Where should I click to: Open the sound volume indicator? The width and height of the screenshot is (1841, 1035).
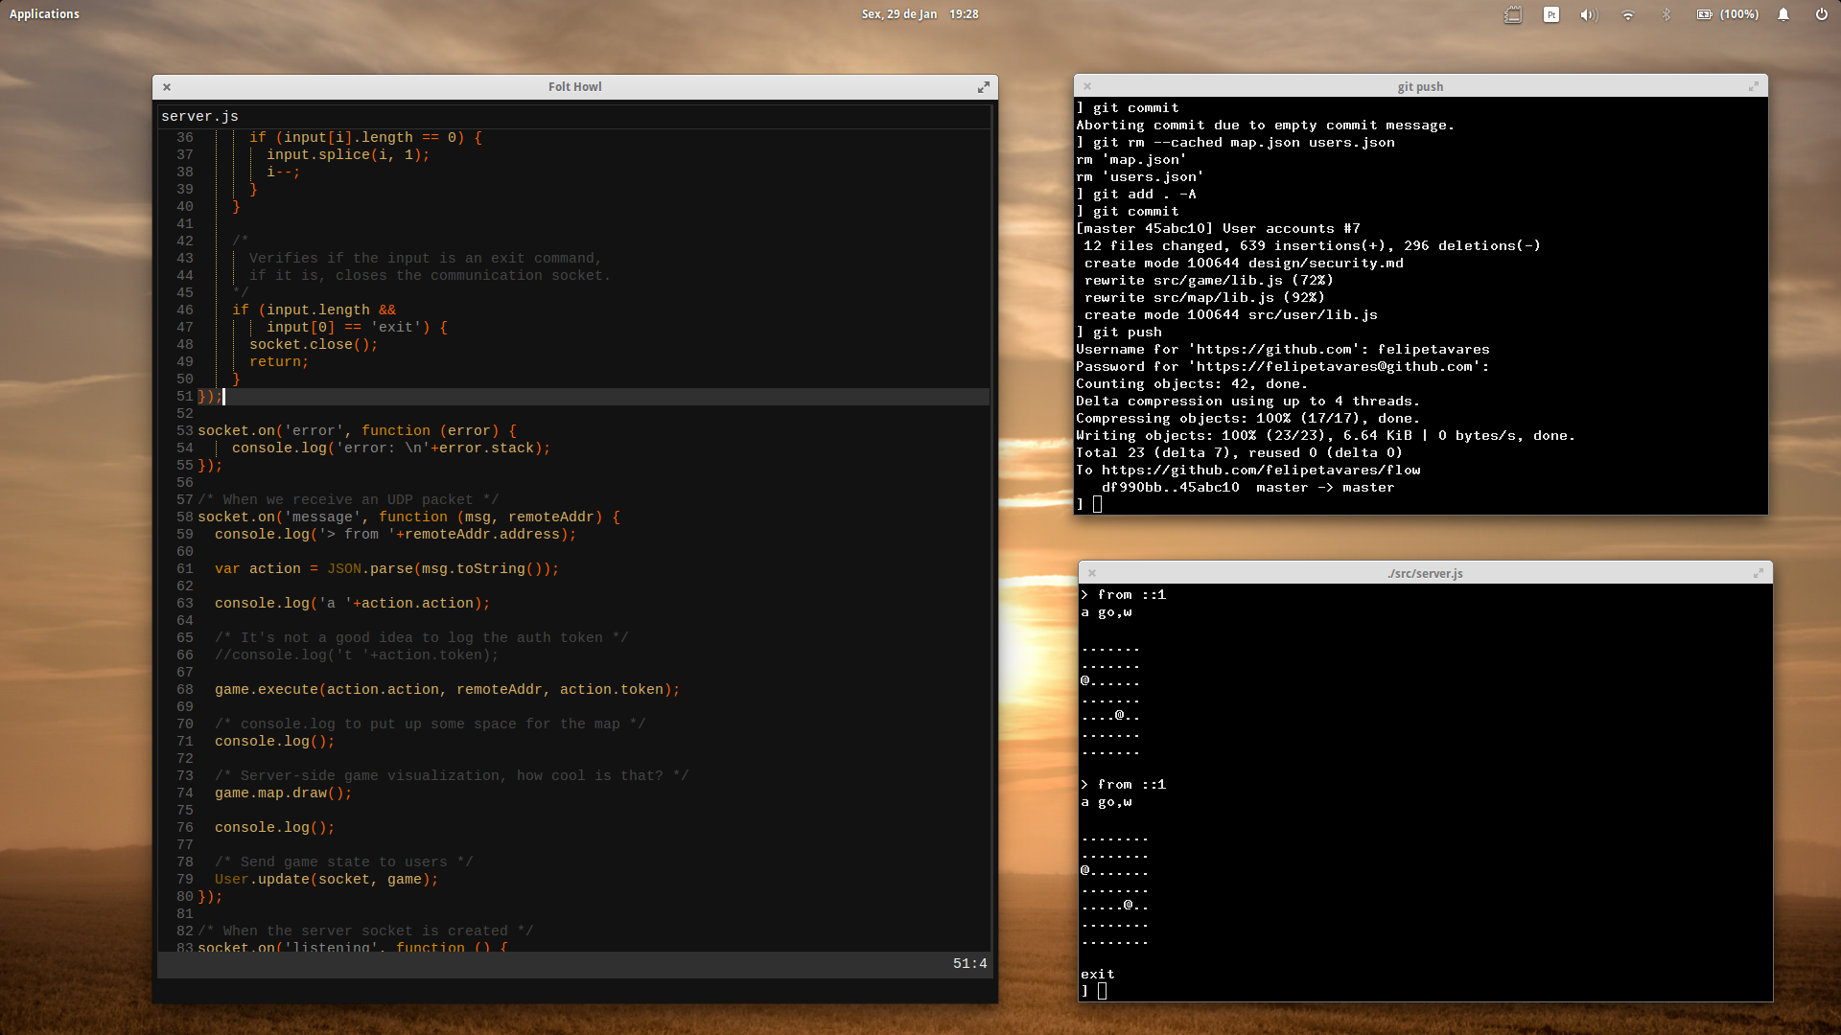pyautogui.click(x=1589, y=14)
